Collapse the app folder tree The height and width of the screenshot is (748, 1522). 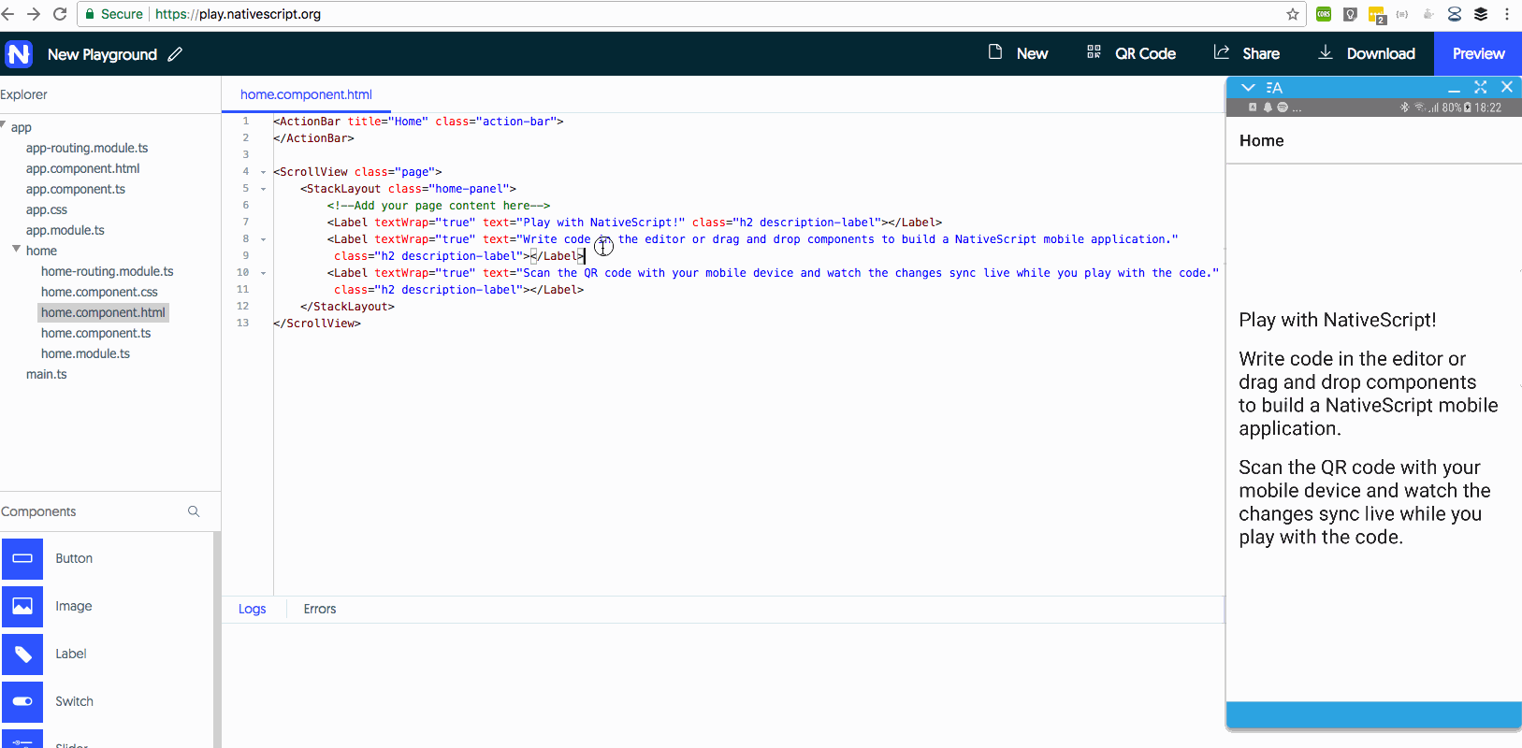(4, 125)
